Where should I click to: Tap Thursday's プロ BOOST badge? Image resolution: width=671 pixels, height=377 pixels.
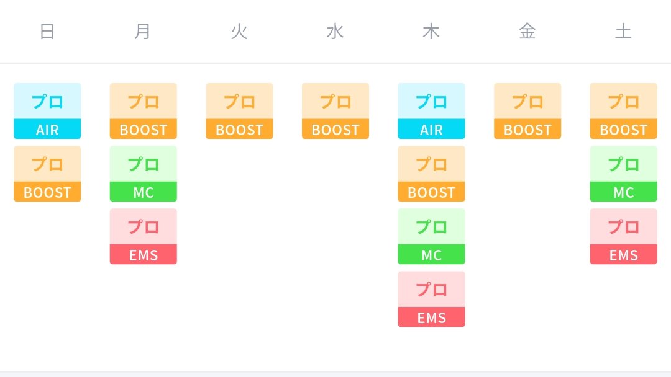pos(431,174)
